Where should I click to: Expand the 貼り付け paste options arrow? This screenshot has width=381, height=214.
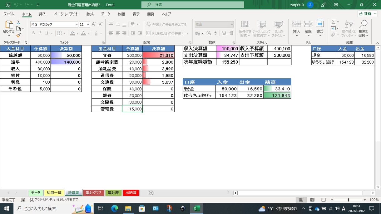[9, 36]
